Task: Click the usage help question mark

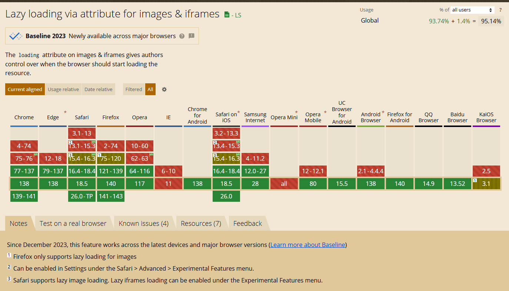Action: coord(500,10)
